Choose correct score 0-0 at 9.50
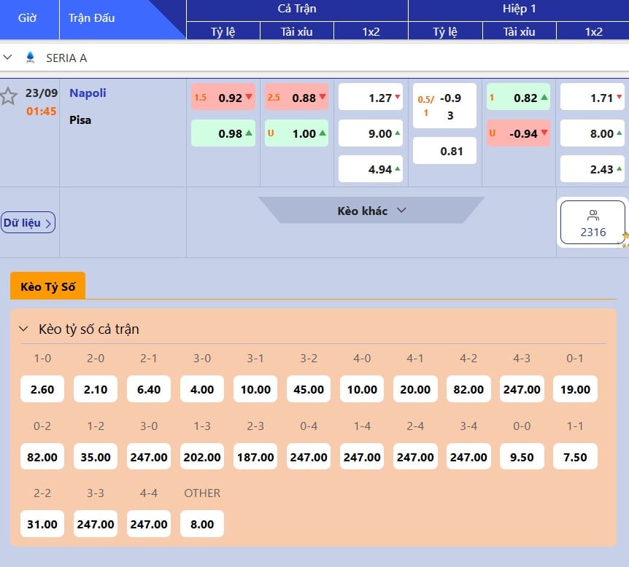 click(x=522, y=457)
